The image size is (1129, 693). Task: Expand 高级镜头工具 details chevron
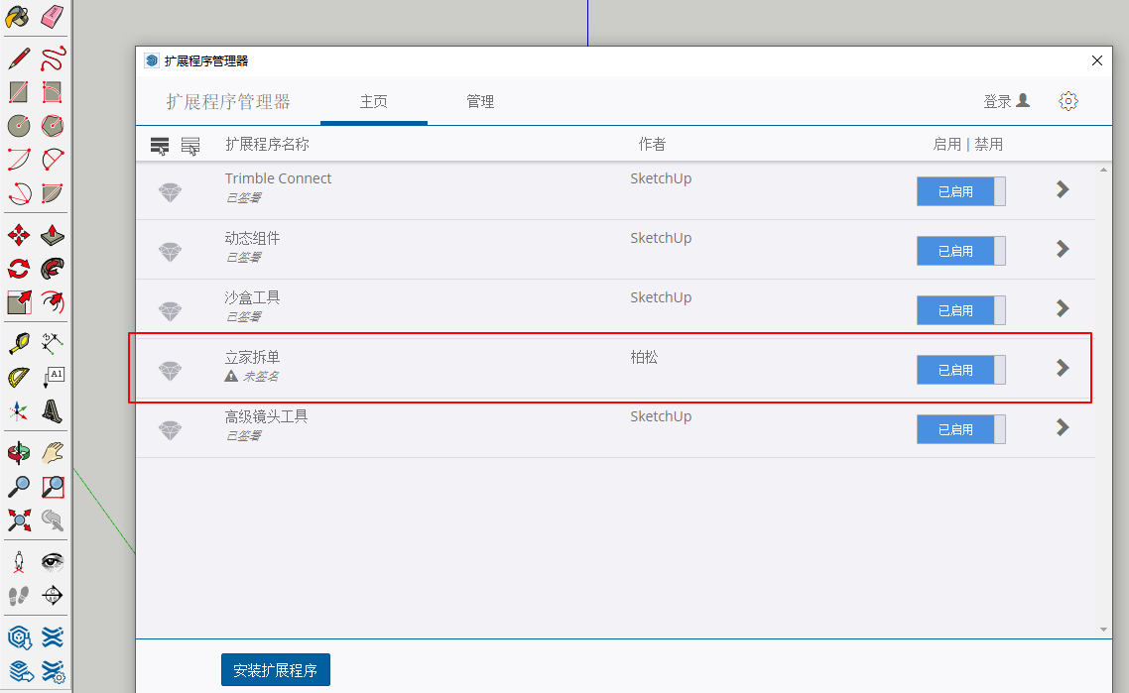(x=1063, y=427)
